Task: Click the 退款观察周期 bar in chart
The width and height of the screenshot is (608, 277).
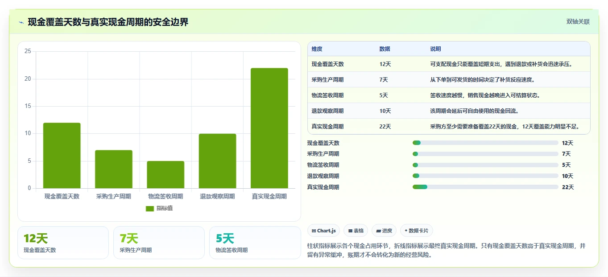Action: pos(217,161)
